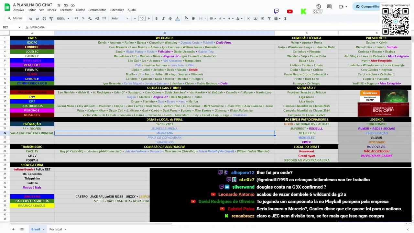Select the PRAIA DE COPACABANA cell
Viewport: 414px width, 233px height.
click(x=165, y=138)
